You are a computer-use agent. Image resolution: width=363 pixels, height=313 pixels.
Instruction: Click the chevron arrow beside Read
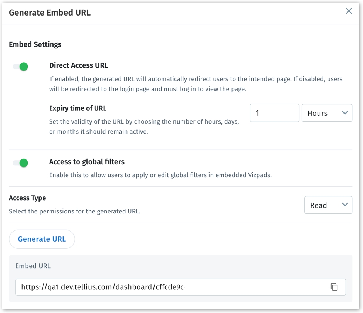pos(345,205)
